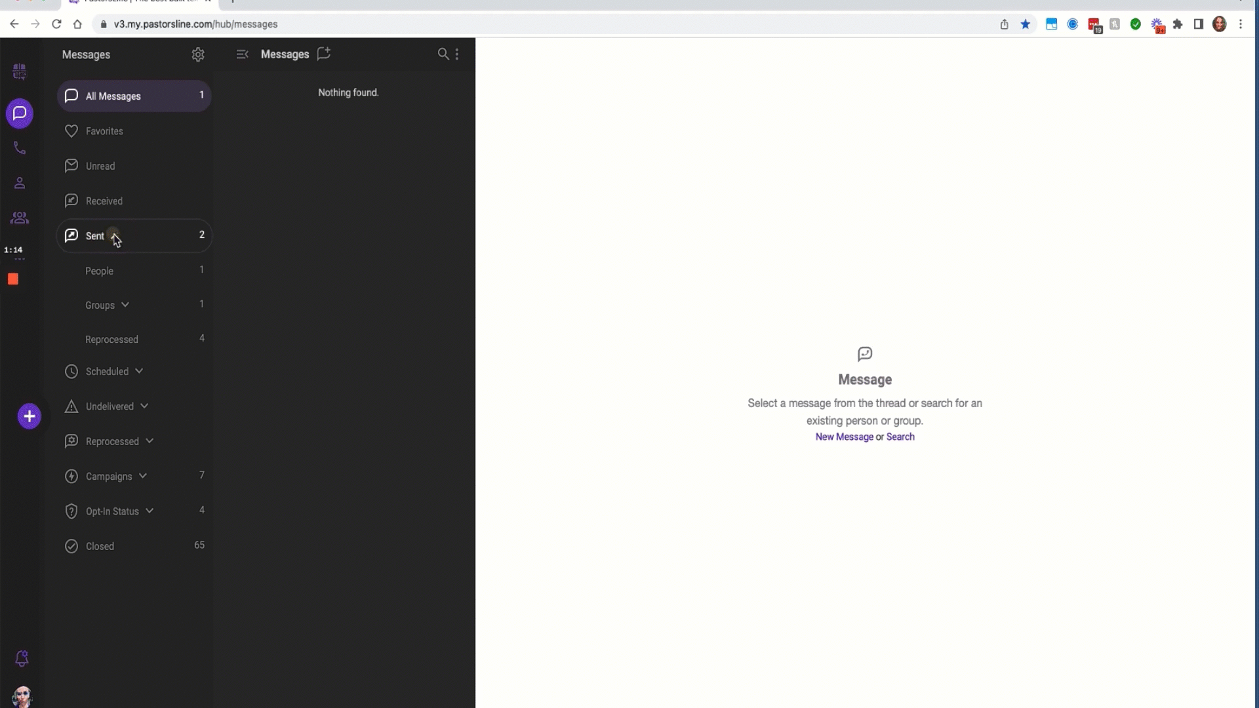Click the Unread messages icon
Screen dimensions: 1259x708
(x=71, y=165)
